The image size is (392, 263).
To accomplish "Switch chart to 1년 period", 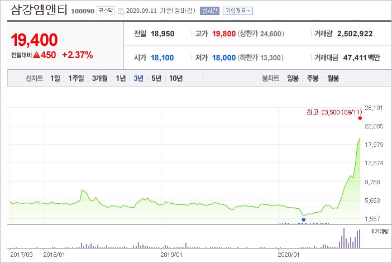I will click(x=121, y=78).
